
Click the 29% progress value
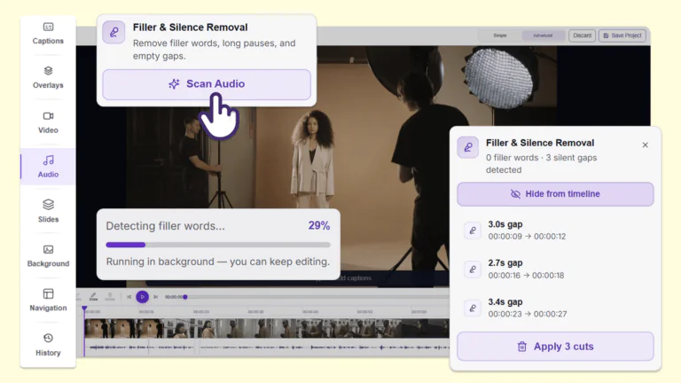coord(319,226)
